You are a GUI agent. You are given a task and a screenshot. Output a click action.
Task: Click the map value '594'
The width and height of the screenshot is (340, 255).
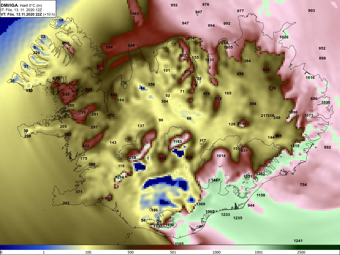tap(109, 47)
